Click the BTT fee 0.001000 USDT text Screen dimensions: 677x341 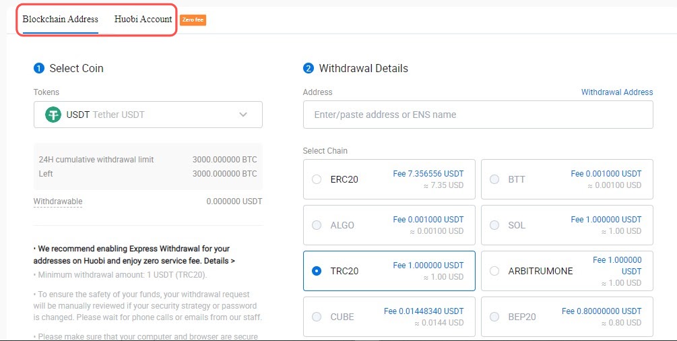pos(606,174)
